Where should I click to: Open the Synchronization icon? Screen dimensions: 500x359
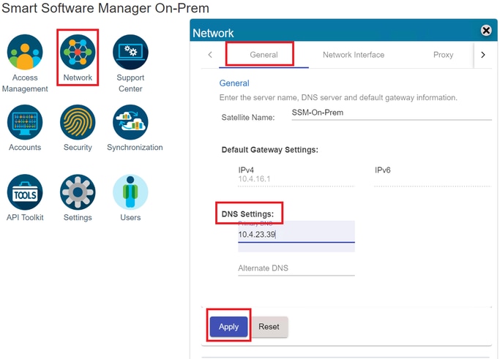tap(130, 122)
